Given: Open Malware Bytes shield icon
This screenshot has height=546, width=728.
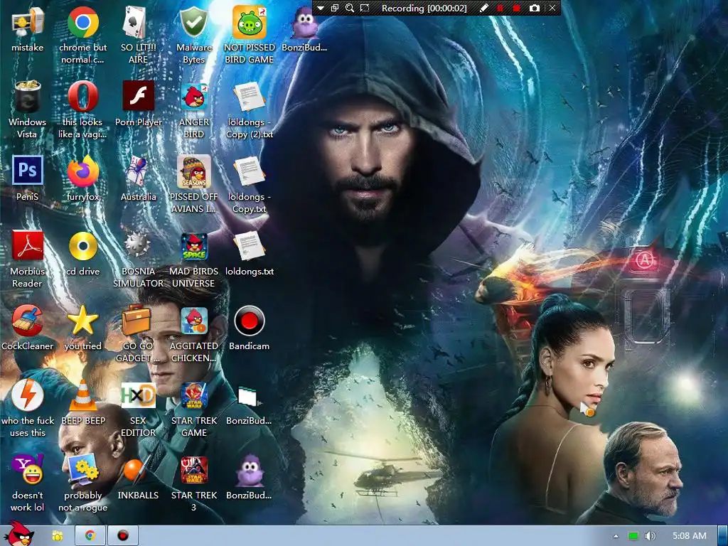Looking at the screenshot, I should pos(193,23).
